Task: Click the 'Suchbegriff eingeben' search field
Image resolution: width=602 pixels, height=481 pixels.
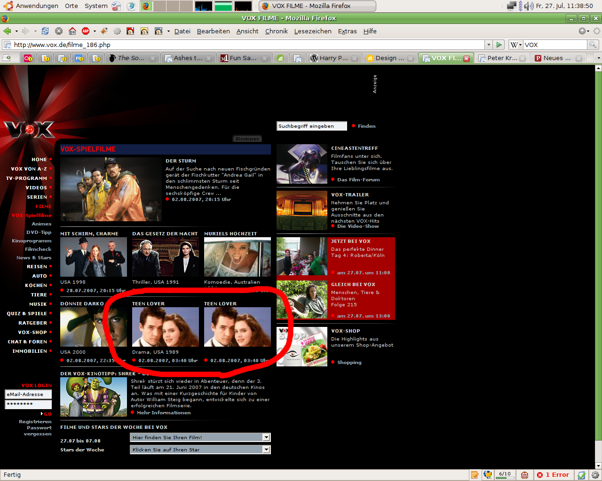Action: click(x=312, y=126)
